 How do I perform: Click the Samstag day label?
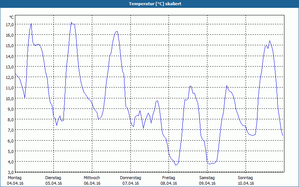point(207,178)
